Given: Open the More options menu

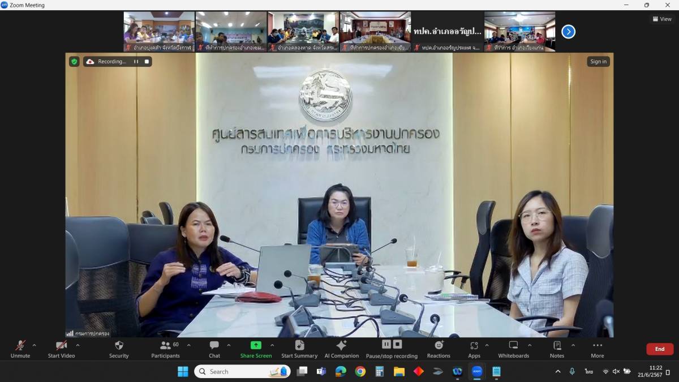Looking at the screenshot, I should click(597, 349).
